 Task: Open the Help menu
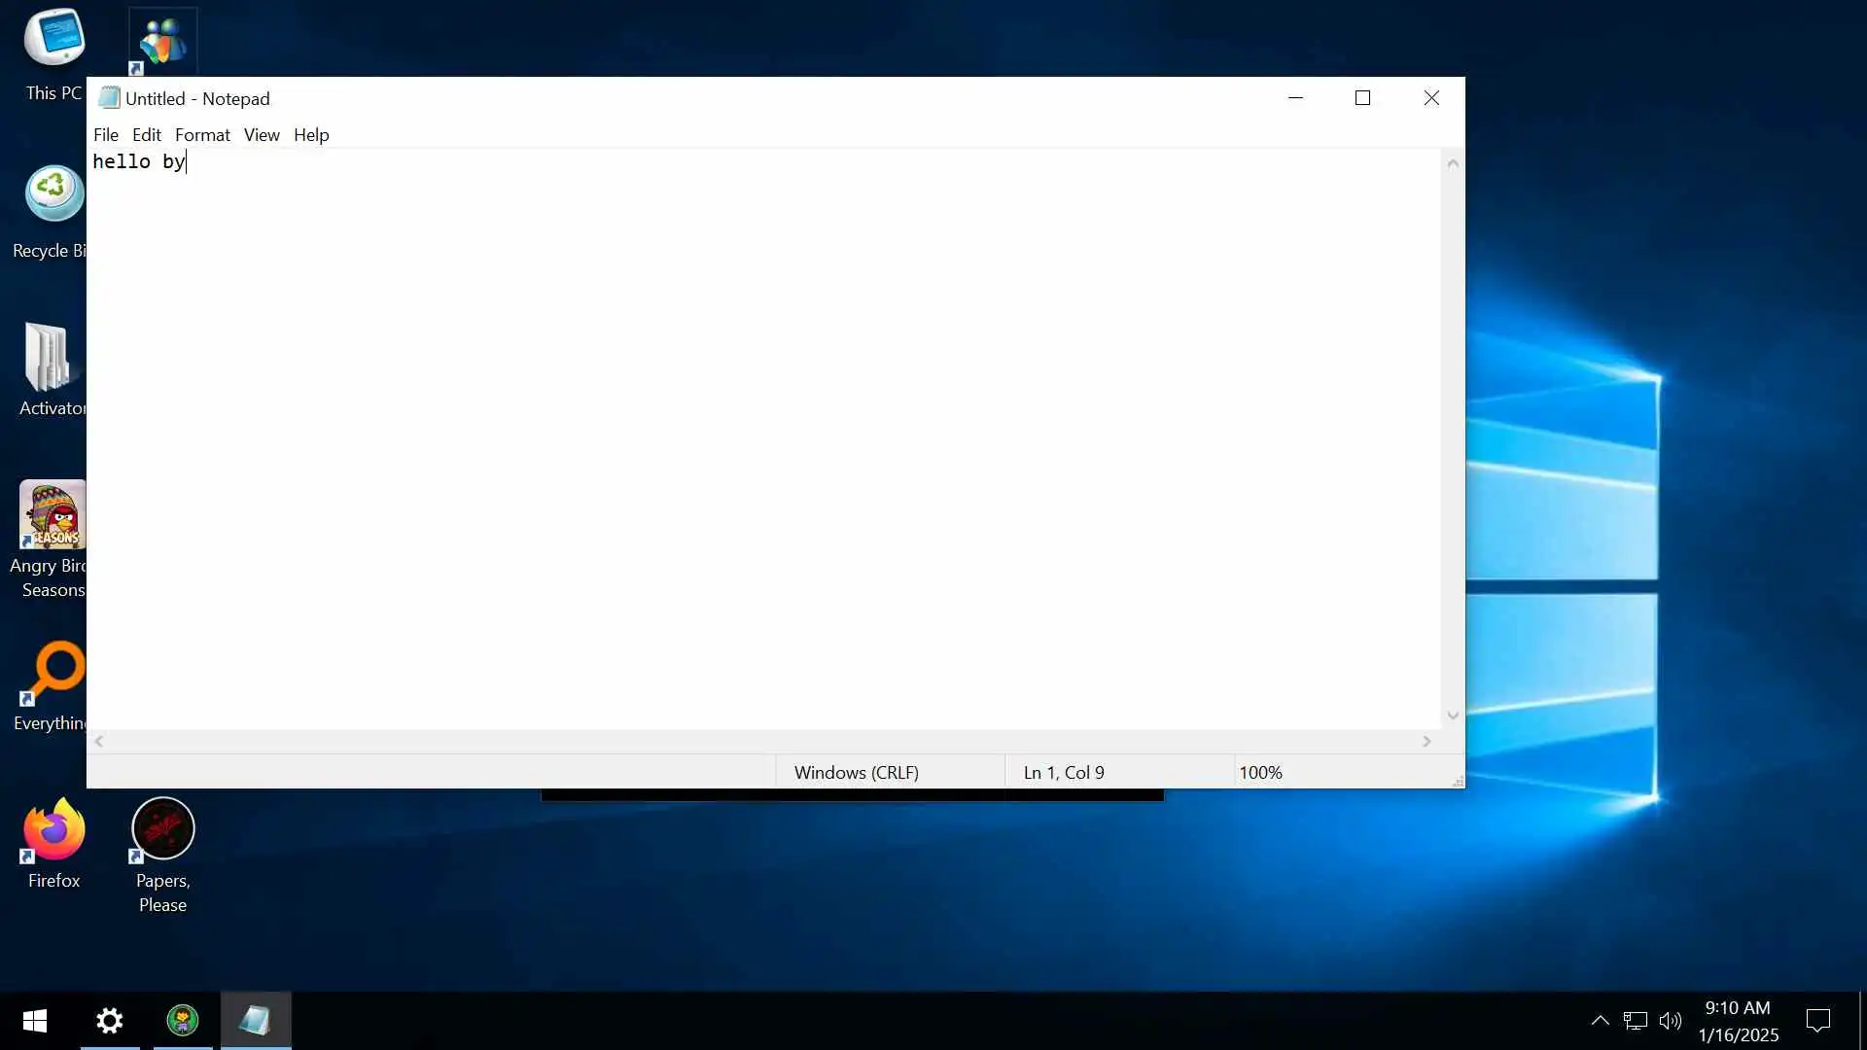tap(311, 135)
